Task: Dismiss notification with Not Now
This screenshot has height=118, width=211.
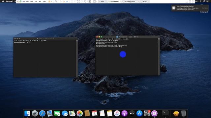Action: [x=205, y=8]
